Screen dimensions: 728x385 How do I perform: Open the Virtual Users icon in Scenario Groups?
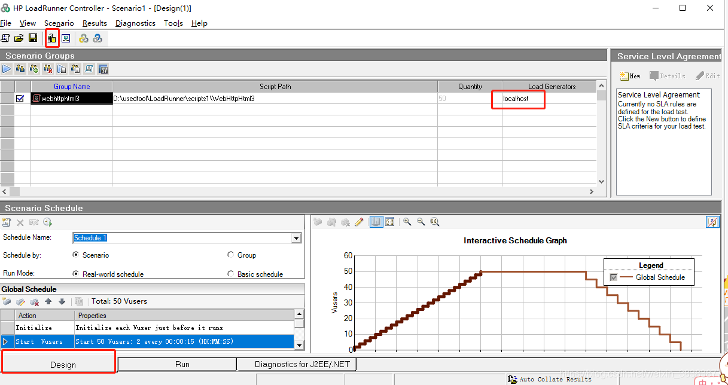20,69
